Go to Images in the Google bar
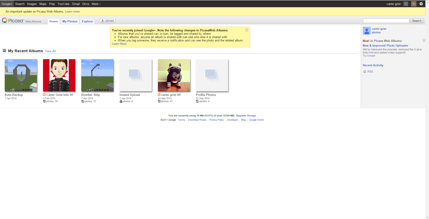Screen dimensions: 429x219 (x=32, y=4)
